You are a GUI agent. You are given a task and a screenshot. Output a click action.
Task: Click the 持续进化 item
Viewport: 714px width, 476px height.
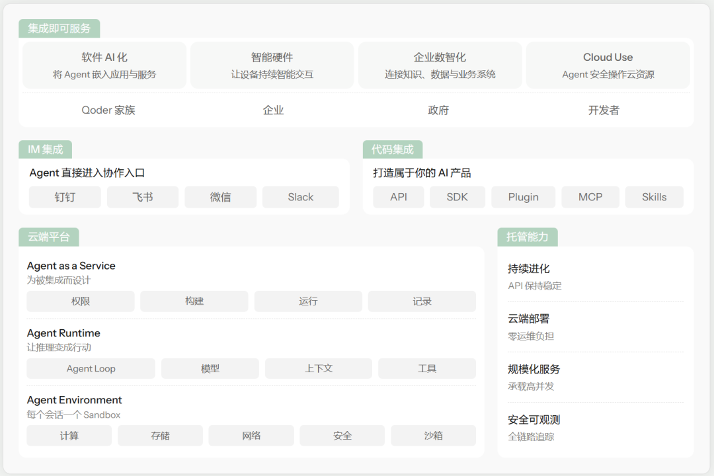pos(529,269)
